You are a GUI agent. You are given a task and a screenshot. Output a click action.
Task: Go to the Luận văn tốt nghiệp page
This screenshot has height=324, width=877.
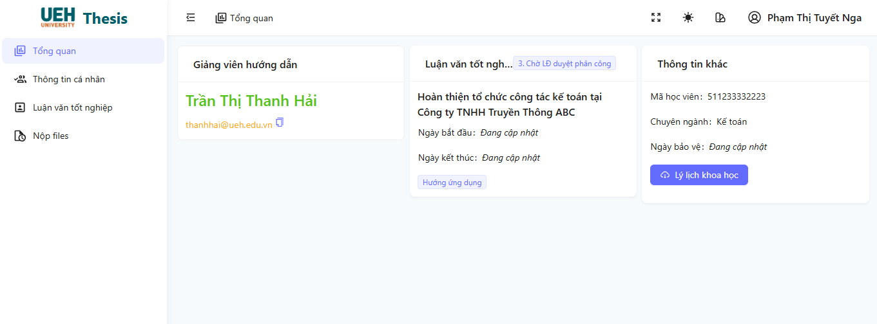tap(73, 107)
